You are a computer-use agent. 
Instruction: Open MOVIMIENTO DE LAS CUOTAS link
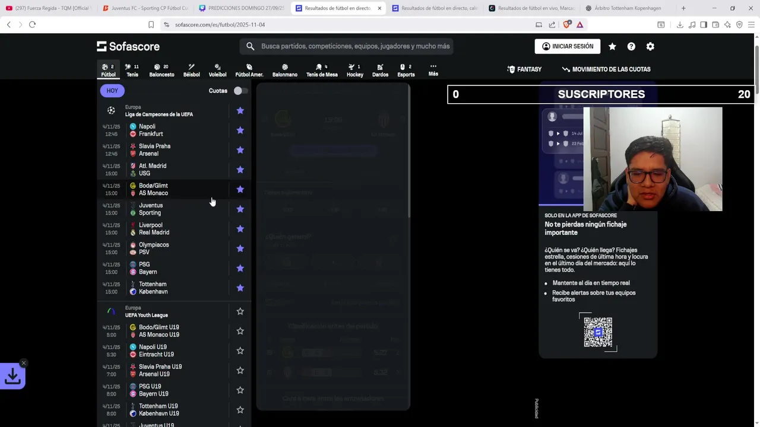point(606,69)
